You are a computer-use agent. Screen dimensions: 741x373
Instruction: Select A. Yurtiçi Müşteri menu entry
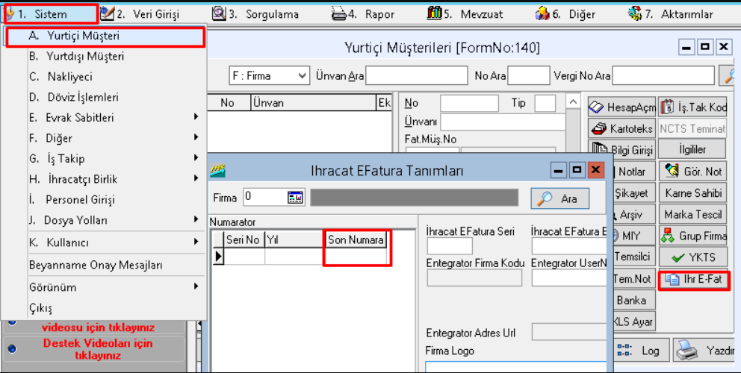tap(105, 37)
